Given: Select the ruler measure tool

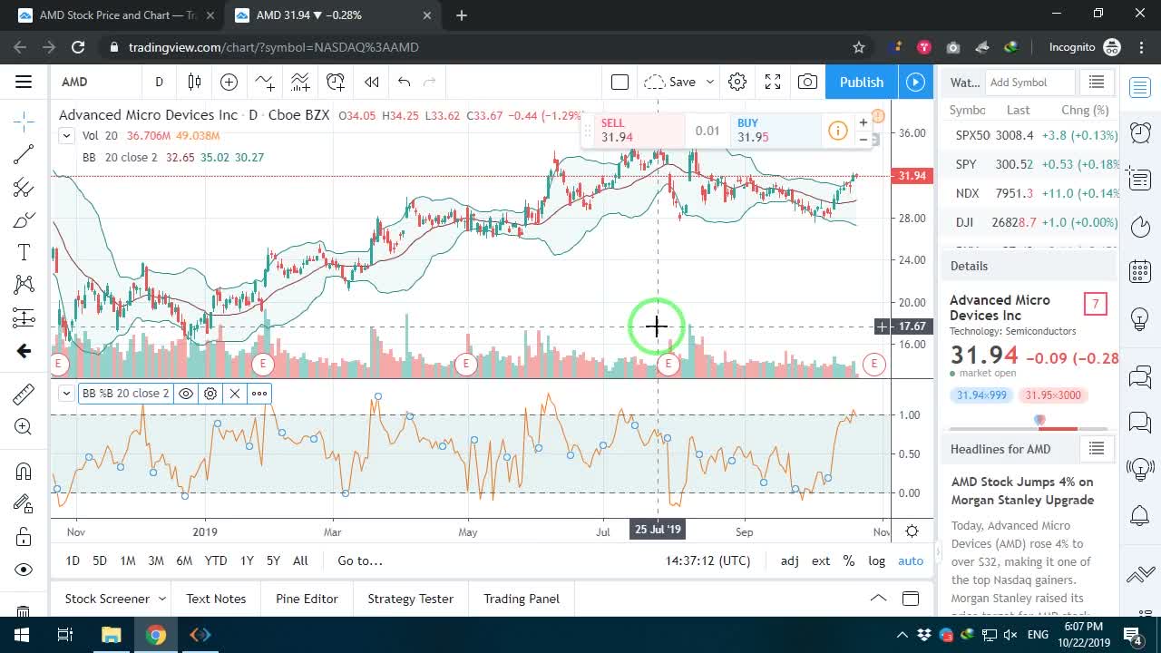Looking at the screenshot, I should click(24, 394).
